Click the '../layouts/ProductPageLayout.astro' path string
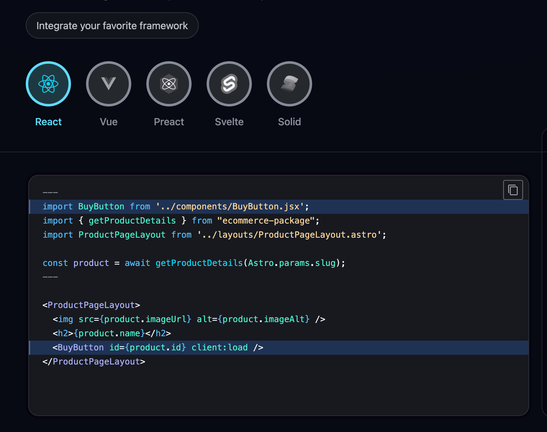This screenshot has width=547, height=432. [289, 235]
